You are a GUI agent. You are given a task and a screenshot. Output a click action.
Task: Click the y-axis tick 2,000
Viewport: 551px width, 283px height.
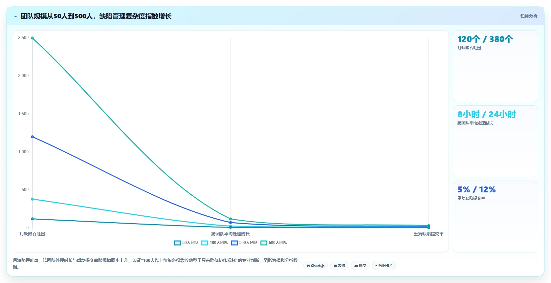(x=23, y=76)
